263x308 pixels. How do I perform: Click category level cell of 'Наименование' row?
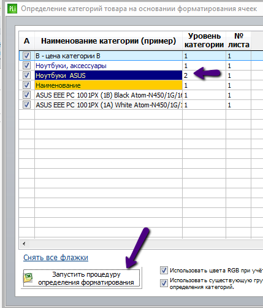click(204, 85)
